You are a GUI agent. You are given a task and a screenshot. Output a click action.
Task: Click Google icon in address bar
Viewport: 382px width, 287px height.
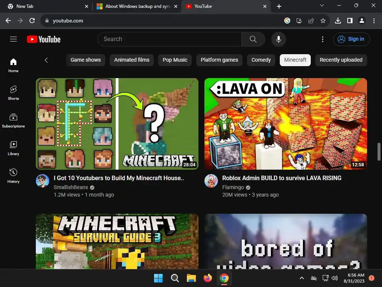287,21
